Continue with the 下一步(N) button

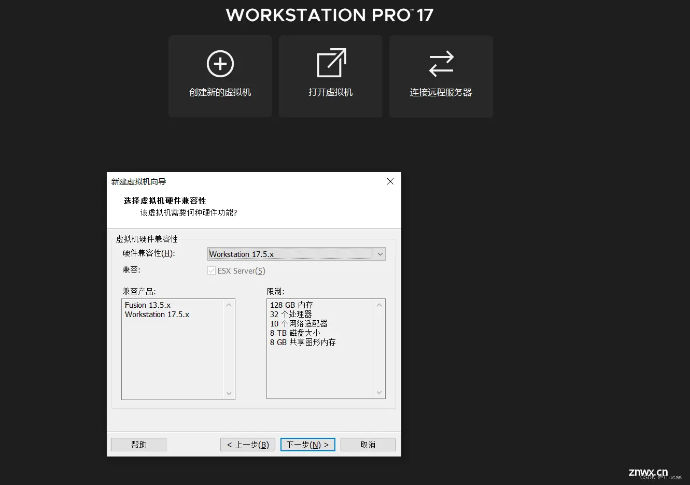point(308,445)
